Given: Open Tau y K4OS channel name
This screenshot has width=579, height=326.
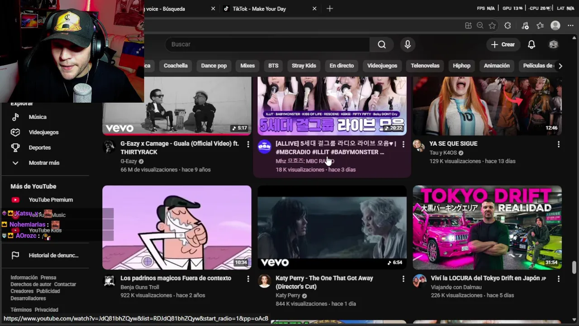Looking at the screenshot, I should click(x=443, y=153).
